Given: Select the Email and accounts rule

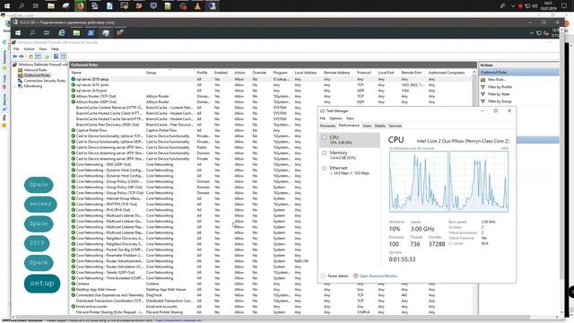Looking at the screenshot, I should 91,306.
